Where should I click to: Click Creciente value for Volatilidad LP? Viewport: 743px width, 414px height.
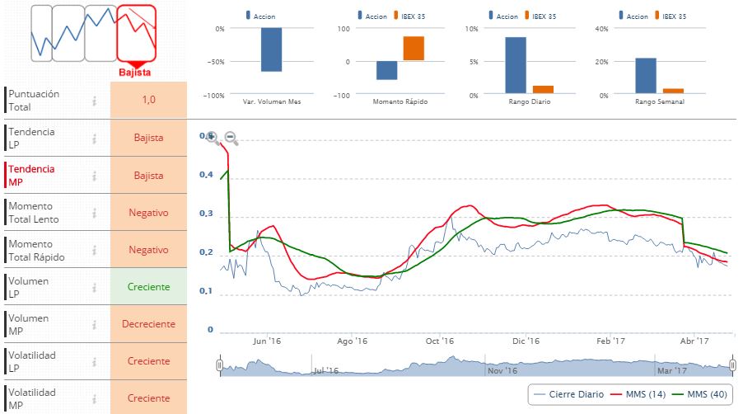click(149, 361)
